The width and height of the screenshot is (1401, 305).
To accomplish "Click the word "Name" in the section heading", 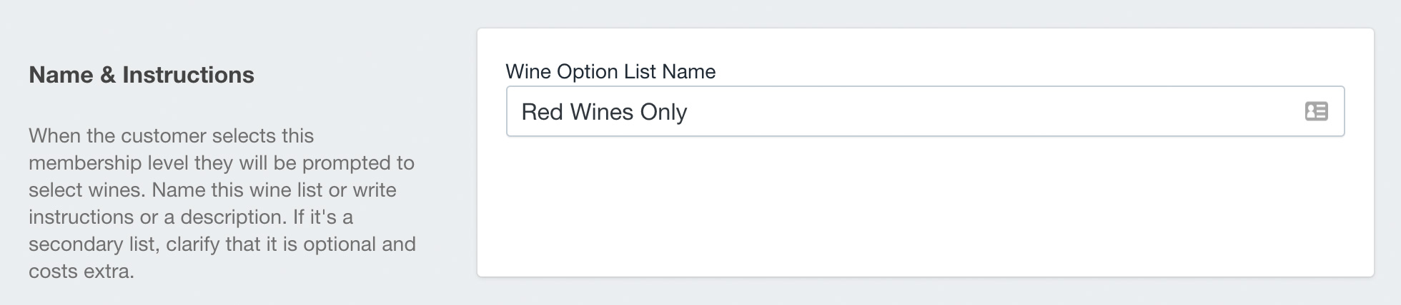I will 61,75.
